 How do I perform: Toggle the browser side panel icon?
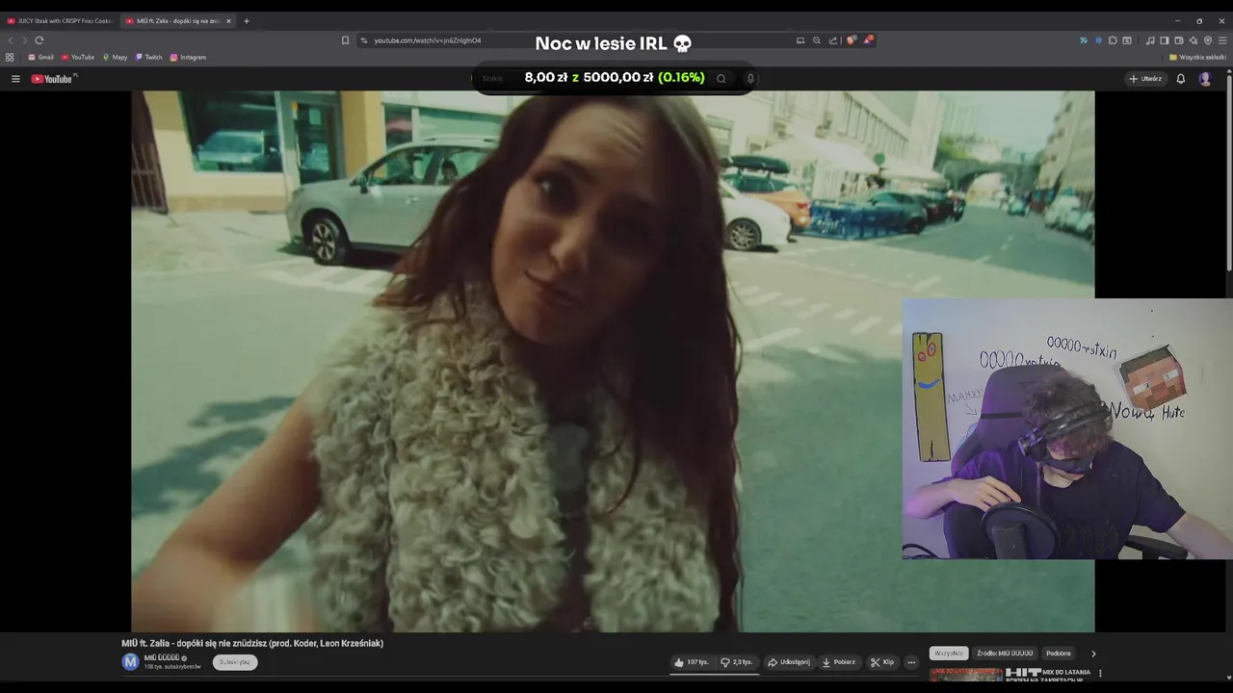pyautogui.click(x=1164, y=40)
